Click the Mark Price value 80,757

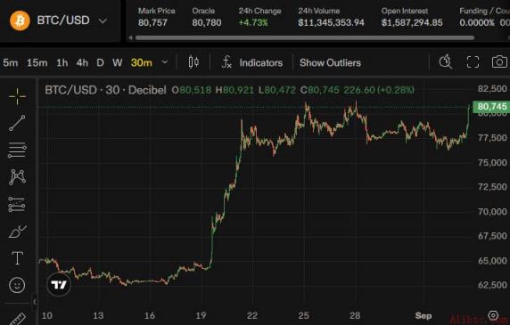click(x=152, y=22)
